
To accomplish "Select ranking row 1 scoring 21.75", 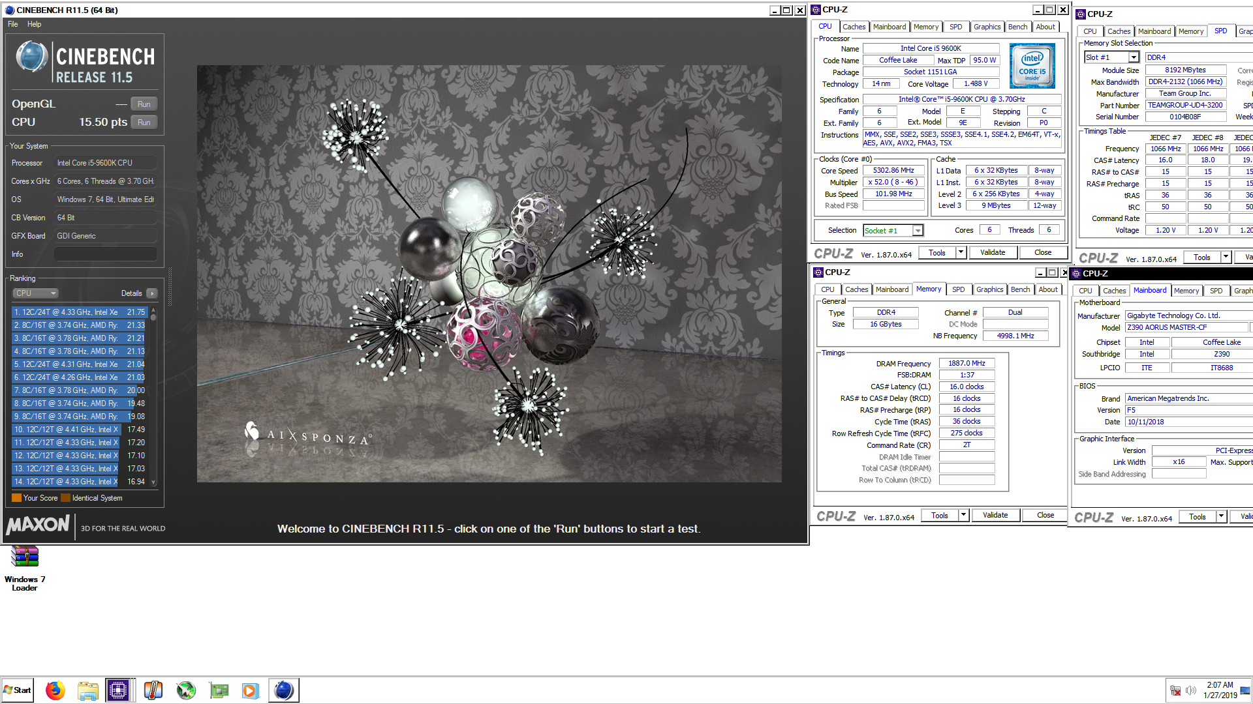I will click(80, 312).
